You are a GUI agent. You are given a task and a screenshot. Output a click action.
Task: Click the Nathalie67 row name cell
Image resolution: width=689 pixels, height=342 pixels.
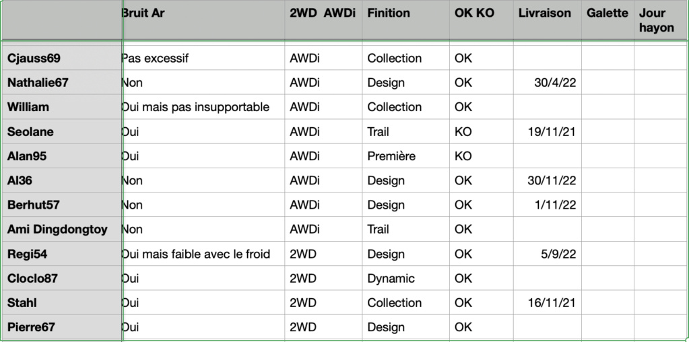coord(61,83)
